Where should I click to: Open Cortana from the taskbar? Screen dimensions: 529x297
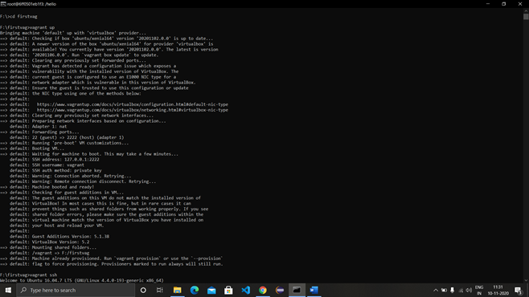[x=143, y=290]
